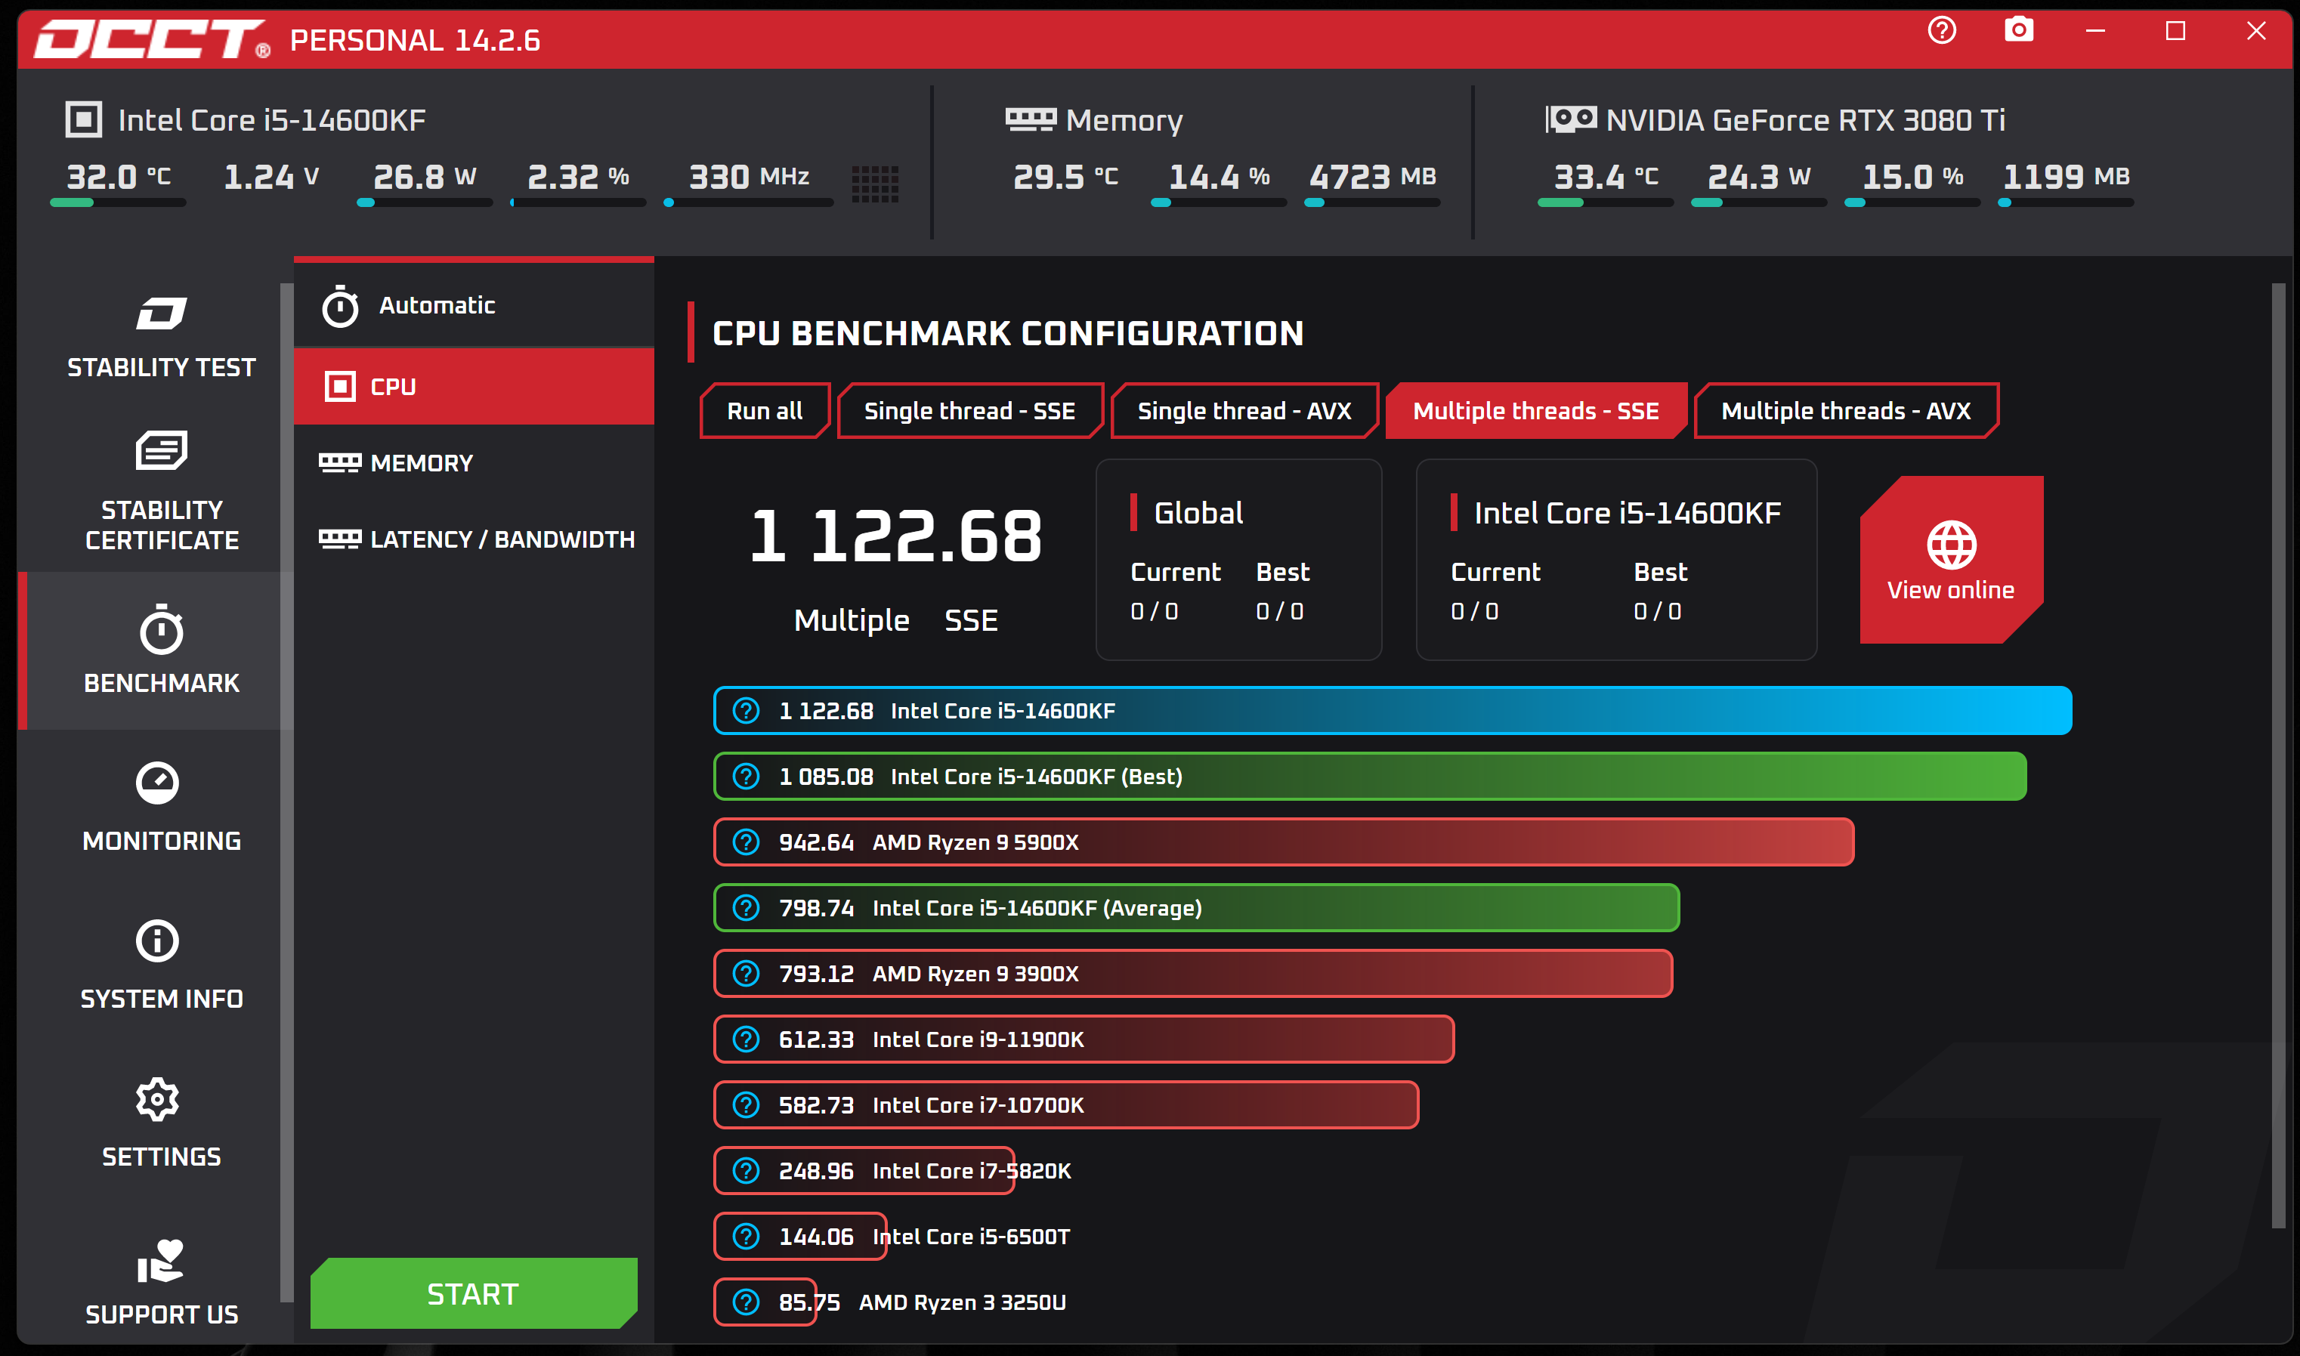Select Latency / Bandwidth benchmark item

[501, 539]
